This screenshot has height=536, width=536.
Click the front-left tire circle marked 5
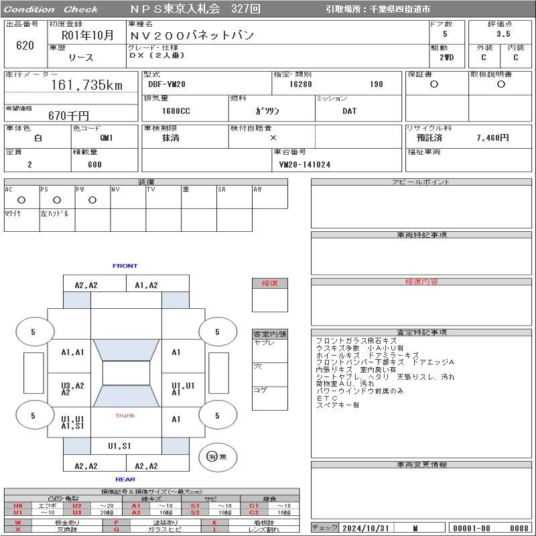(x=33, y=332)
